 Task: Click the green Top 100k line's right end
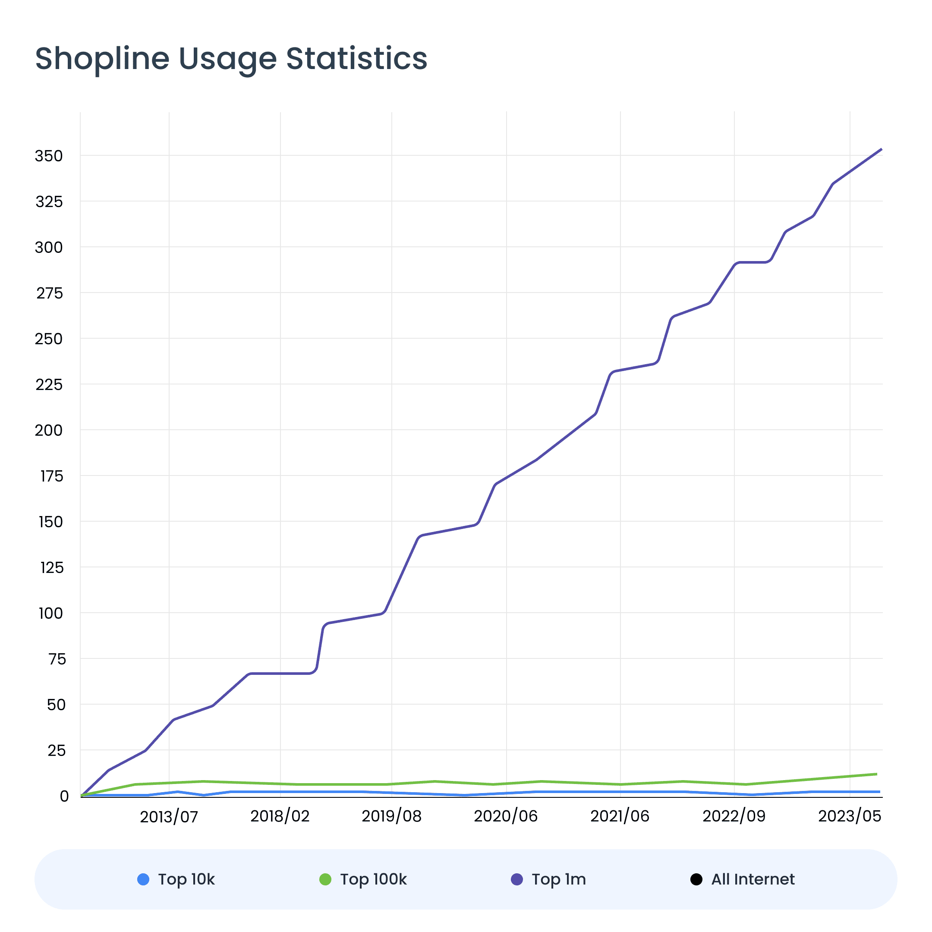876,774
